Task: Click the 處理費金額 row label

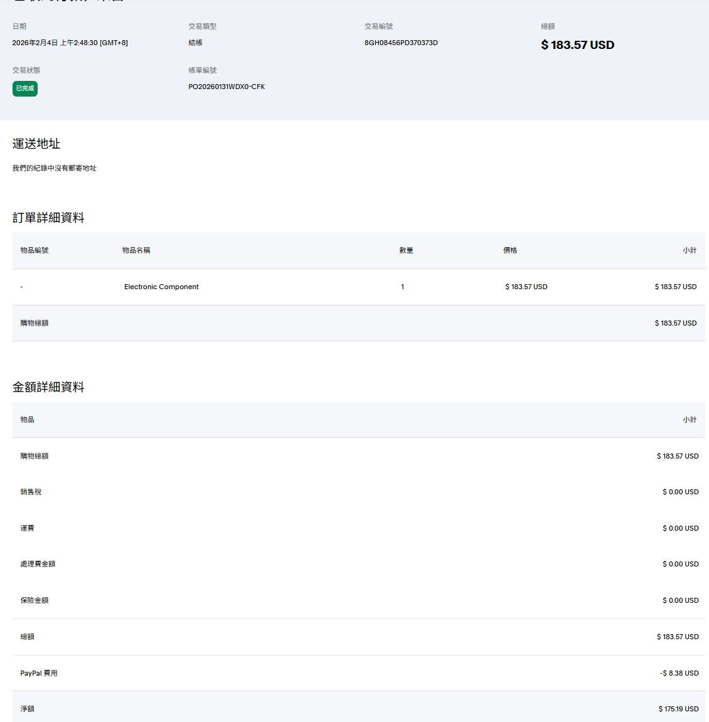Action: click(38, 564)
